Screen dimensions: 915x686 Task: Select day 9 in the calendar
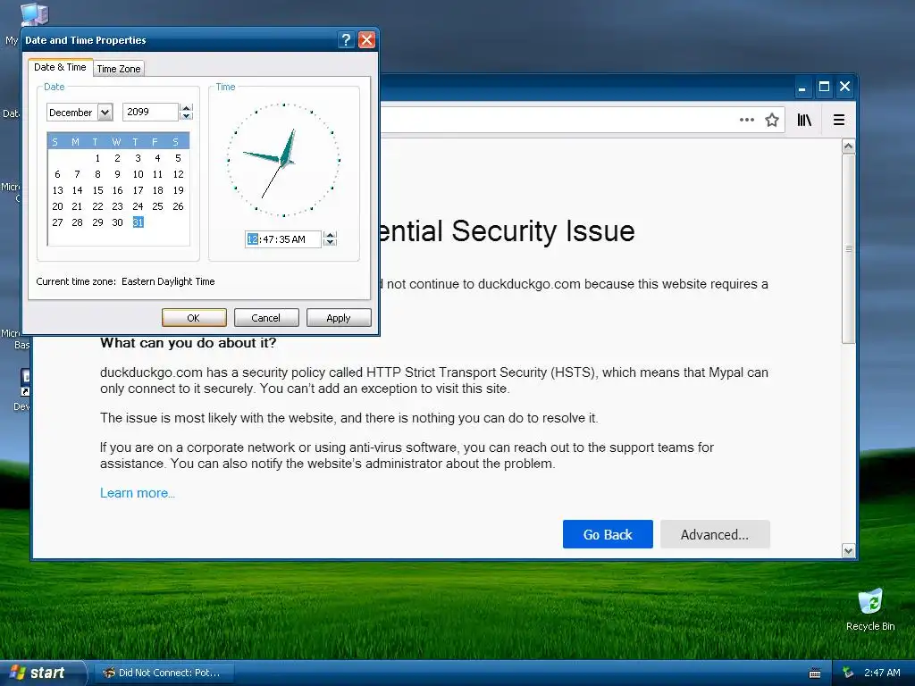117,174
